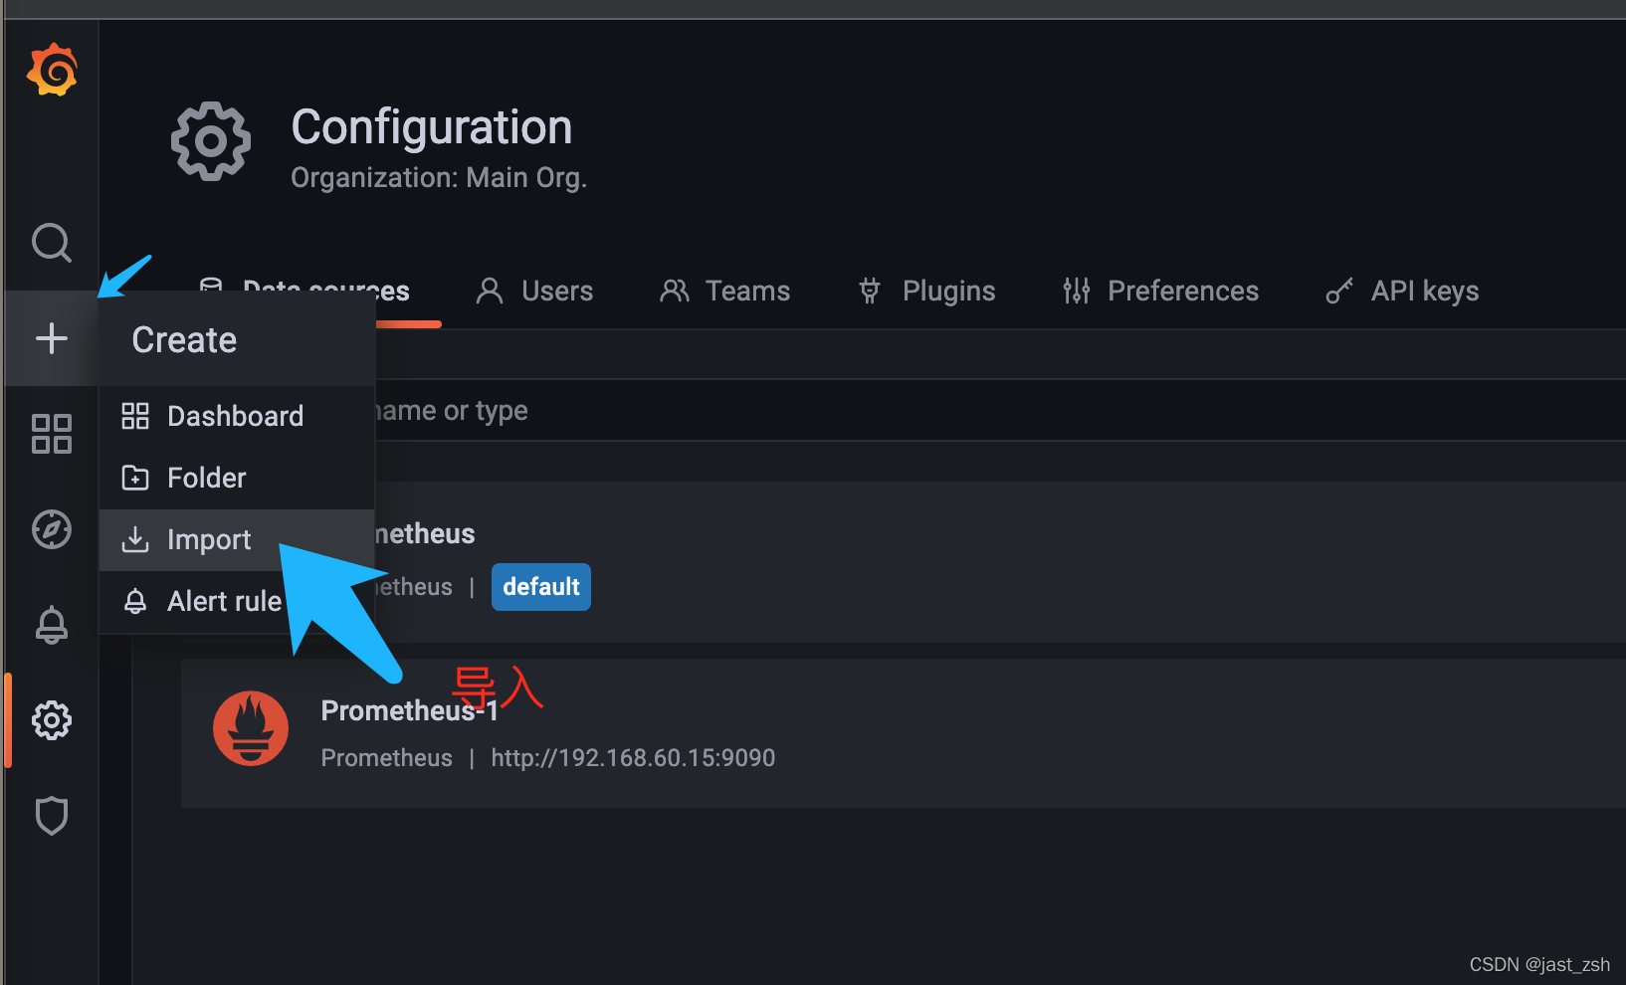The image size is (1626, 985).
Task: Click the default badge on first data source
Action: (x=541, y=587)
